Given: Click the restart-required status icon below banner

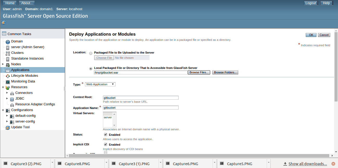Looking at the screenshot, I should click(4, 23).
